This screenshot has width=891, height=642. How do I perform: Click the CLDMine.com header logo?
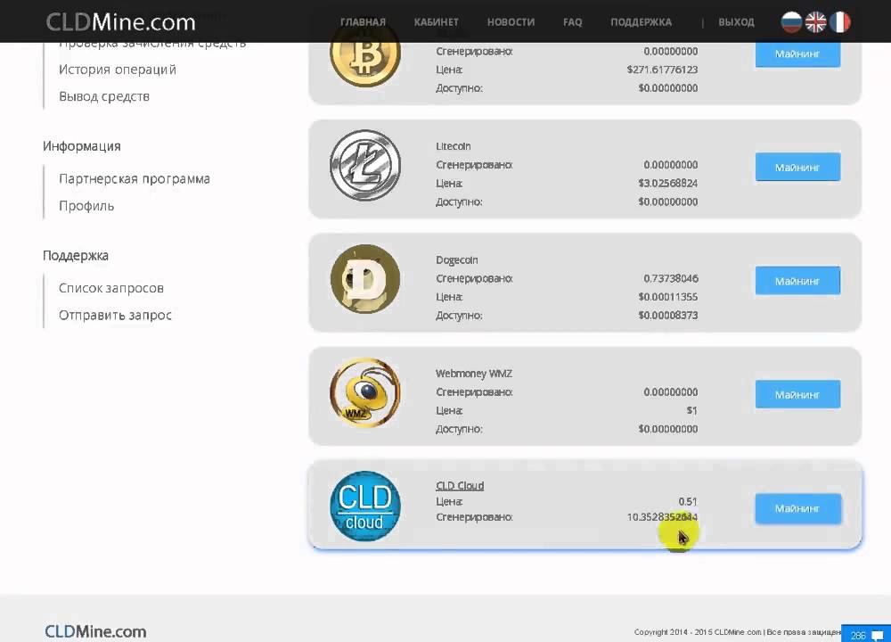coord(120,22)
